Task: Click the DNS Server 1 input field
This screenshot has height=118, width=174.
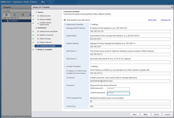Action: 130,54
